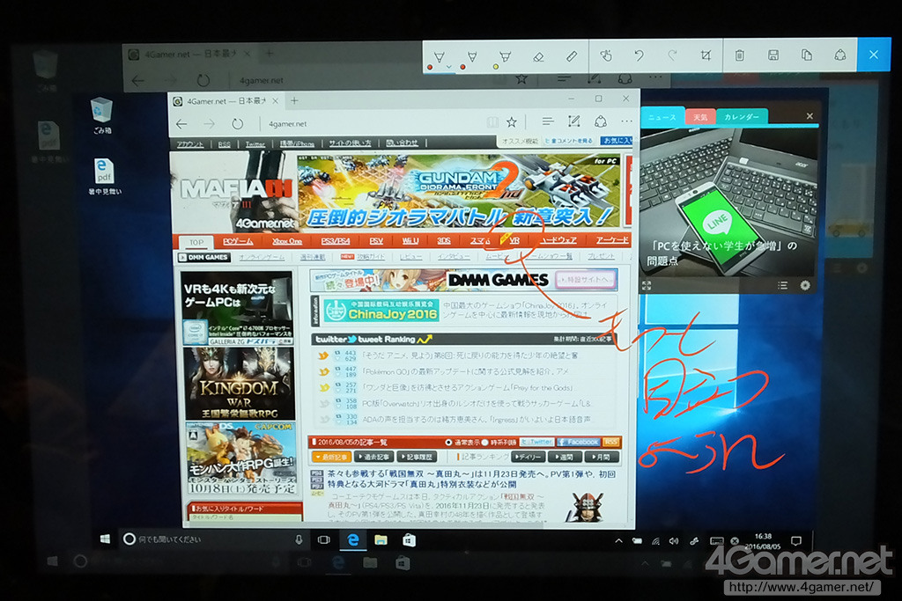Open Task View from the taskbar
The width and height of the screenshot is (902, 601).
(324, 539)
